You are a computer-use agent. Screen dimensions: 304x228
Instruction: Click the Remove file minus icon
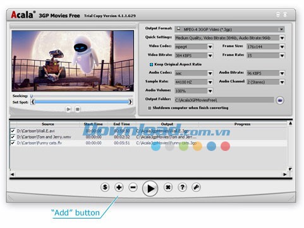[133, 187]
